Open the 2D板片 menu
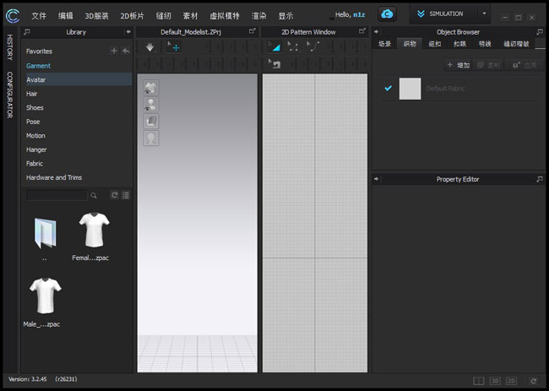This screenshot has height=391, width=549. pos(132,16)
